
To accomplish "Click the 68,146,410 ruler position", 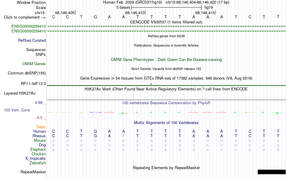I will click(135, 13).
